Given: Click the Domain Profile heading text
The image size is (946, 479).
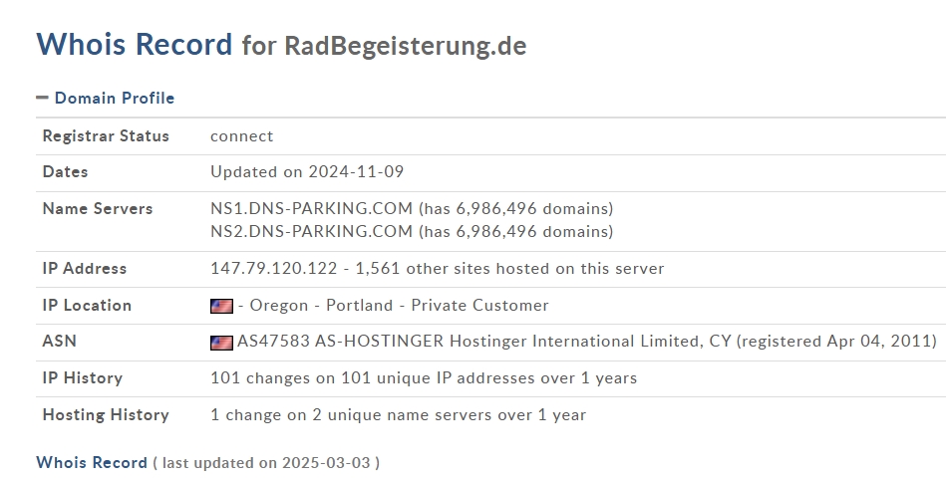Looking at the screenshot, I should (115, 98).
